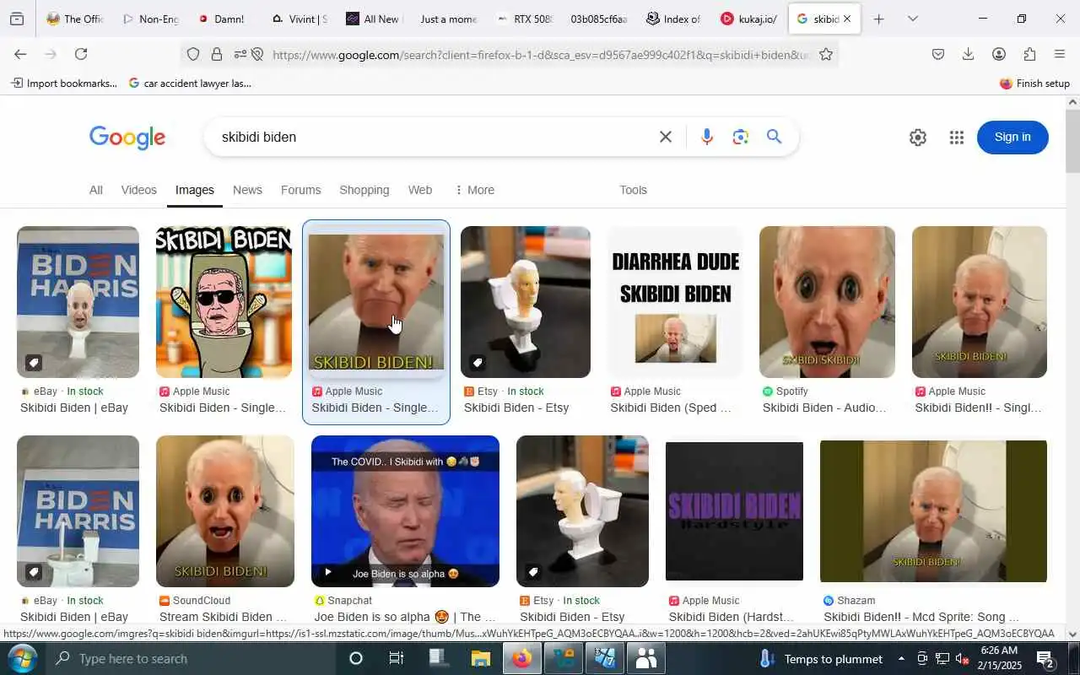Click the muted volume tray icon
The height and width of the screenshot is (675, 1080).
coord(962,658)
